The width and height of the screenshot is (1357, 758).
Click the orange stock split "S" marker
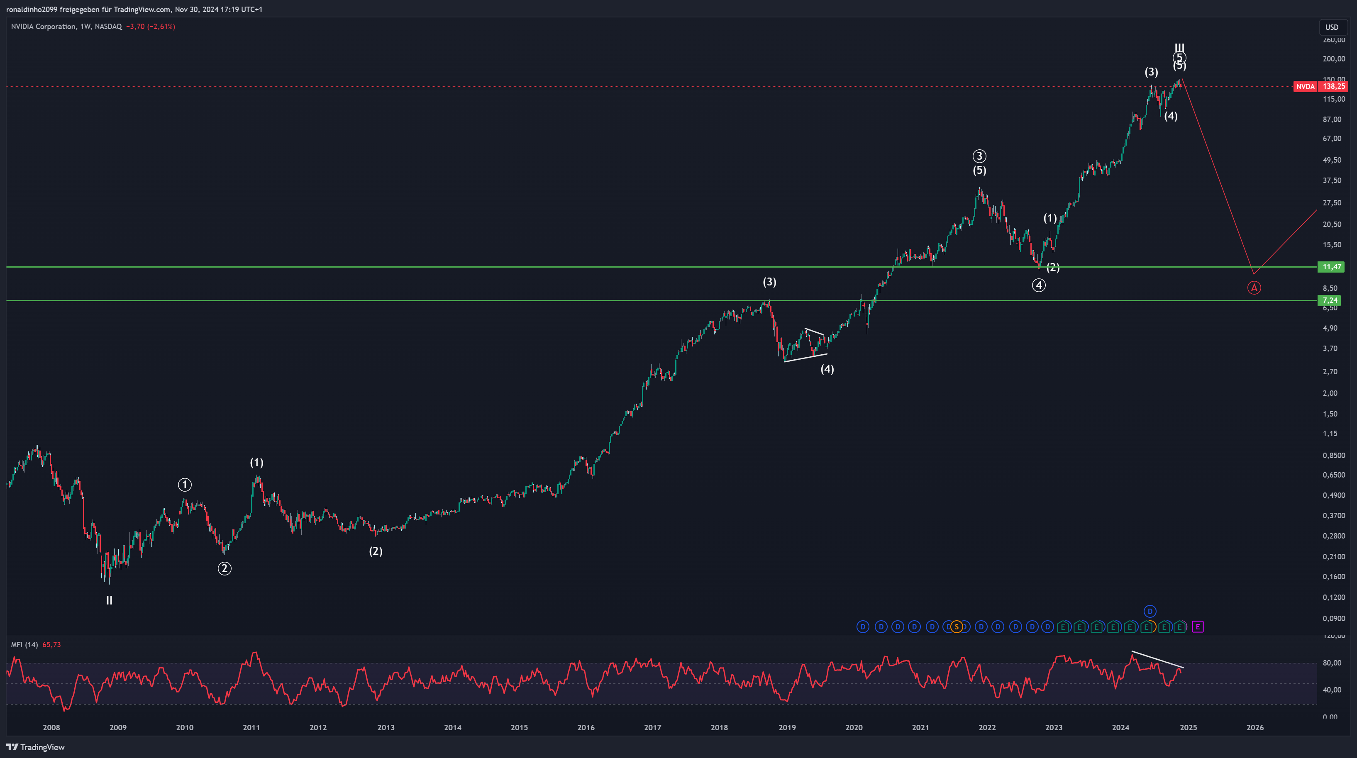tap(957, 627)
